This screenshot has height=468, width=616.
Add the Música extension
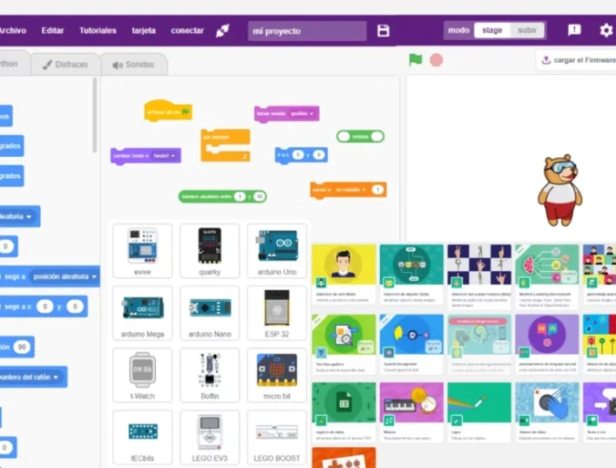point(411,412)
